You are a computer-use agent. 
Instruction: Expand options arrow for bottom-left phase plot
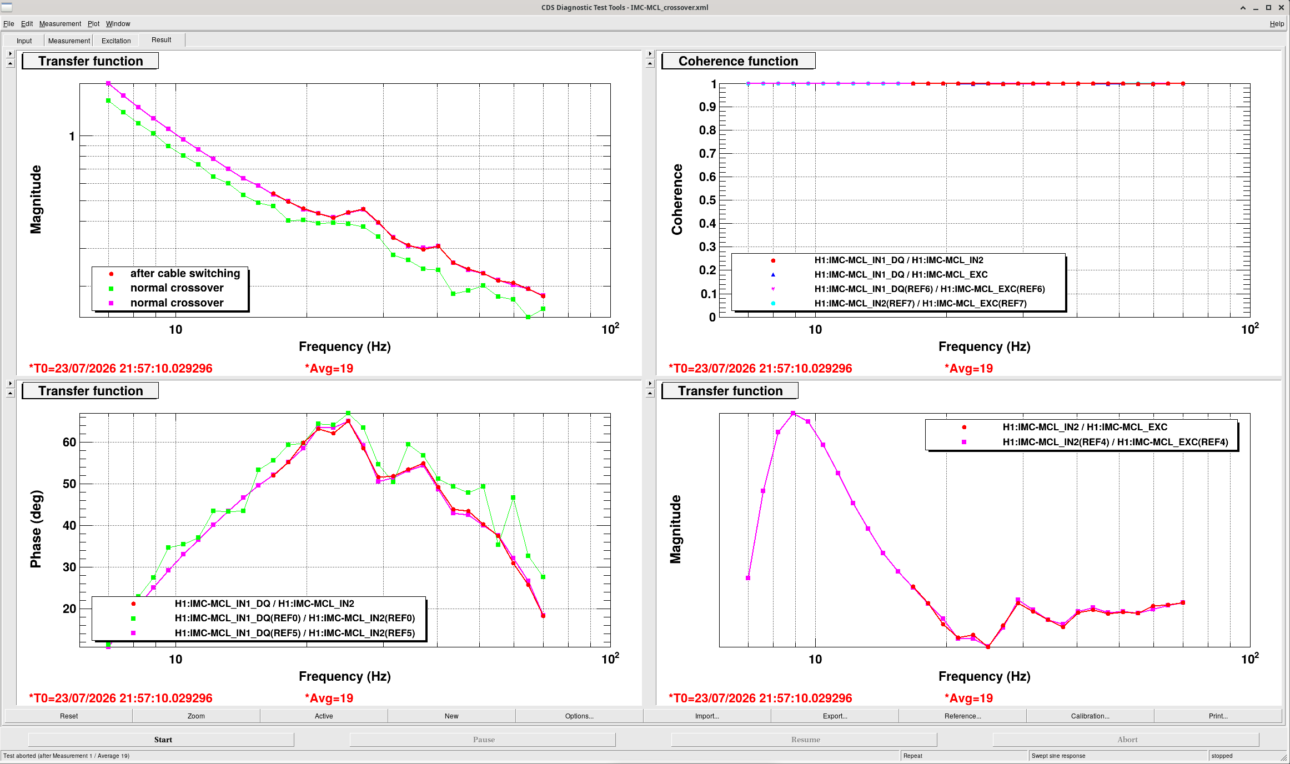coord(10,384)
